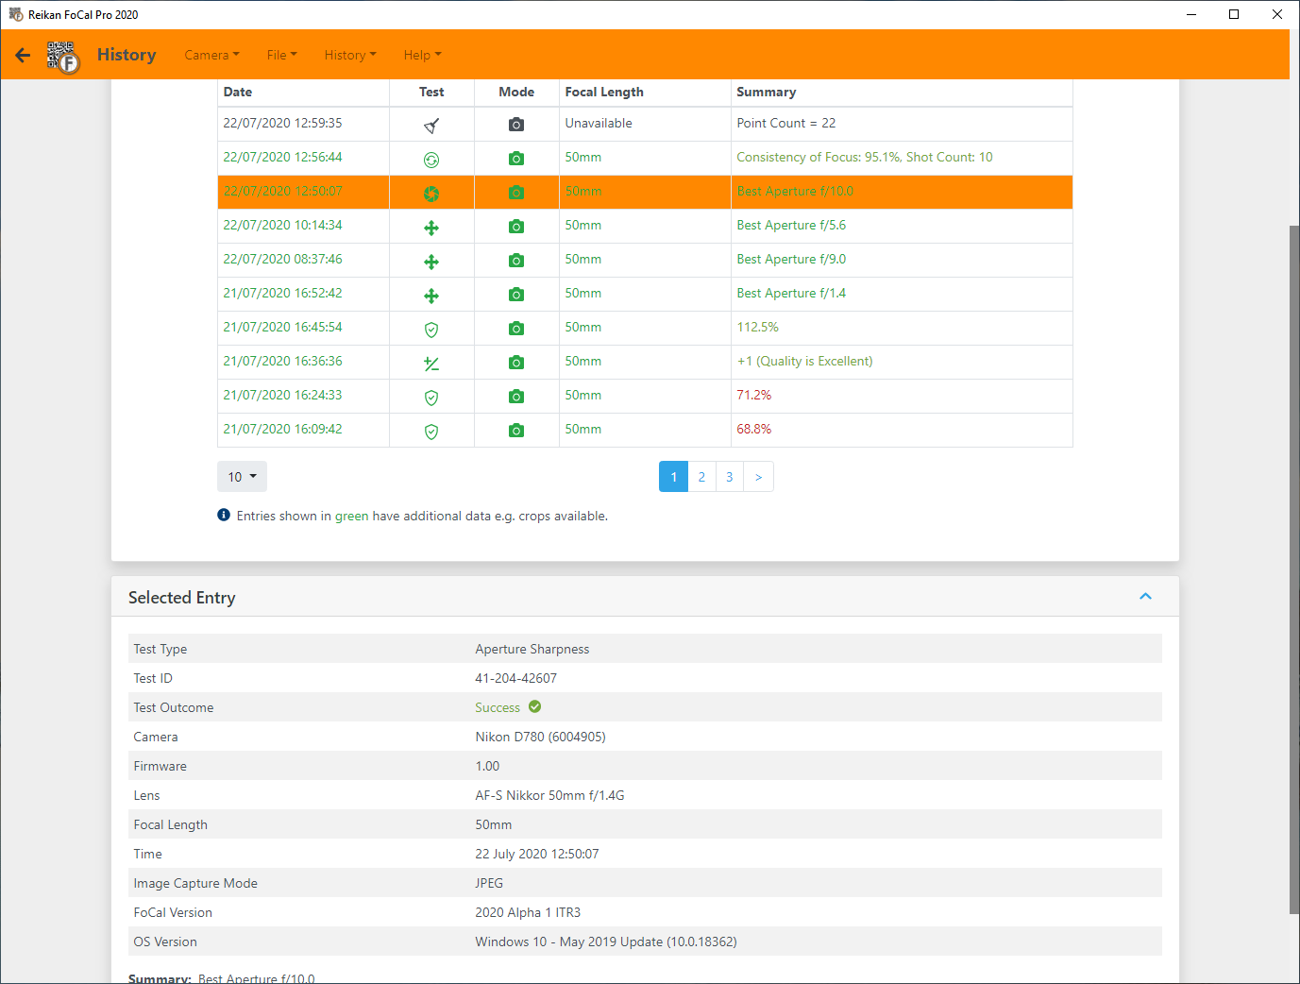Click the consistency test icon at 12:56:44
The image size is (1300, 984).
[x=431, y=160]
